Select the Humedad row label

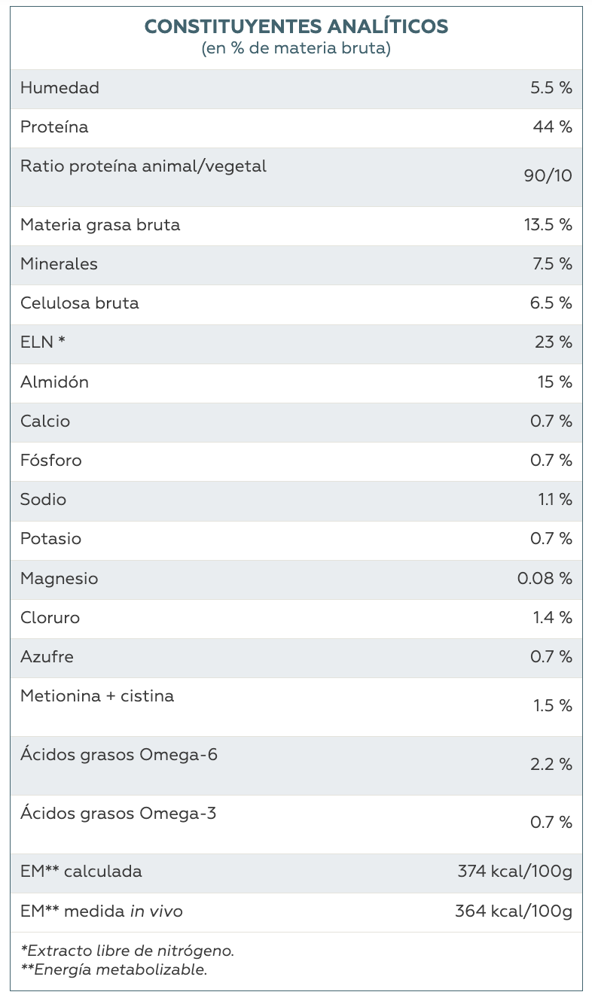pos(60,88)
